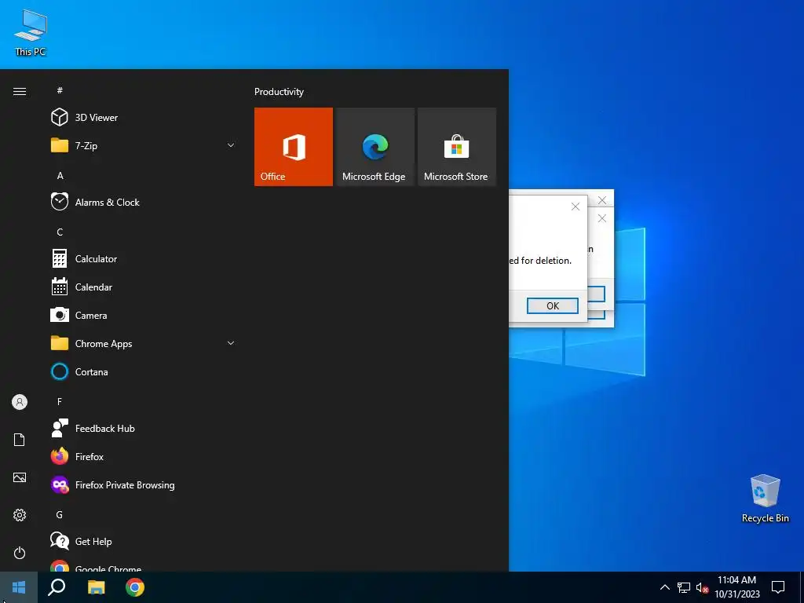Click the Productivity group header
Screen dimensions: 804x603
(x=279, y=92)
